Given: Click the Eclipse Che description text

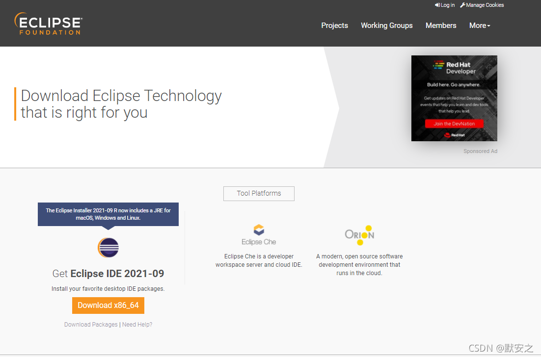Looking at the screenshot, I should coord(259,260).
